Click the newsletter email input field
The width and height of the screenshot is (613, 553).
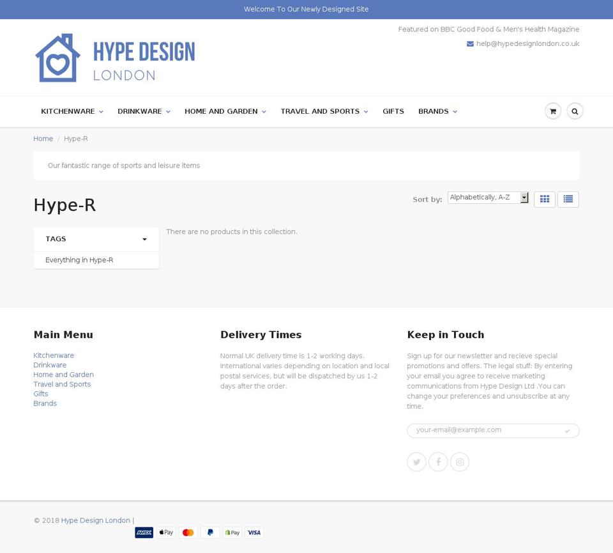493,430
